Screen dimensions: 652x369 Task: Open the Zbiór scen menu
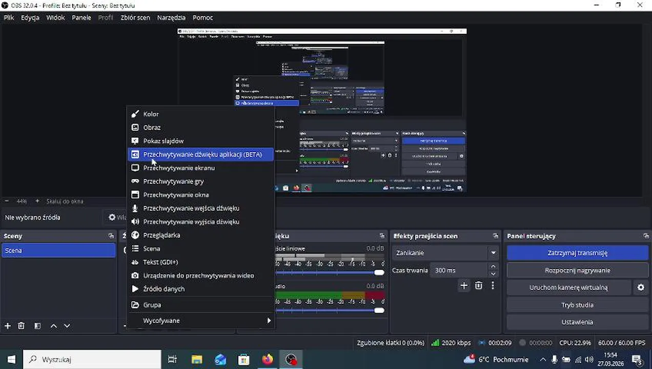(135, 17)
